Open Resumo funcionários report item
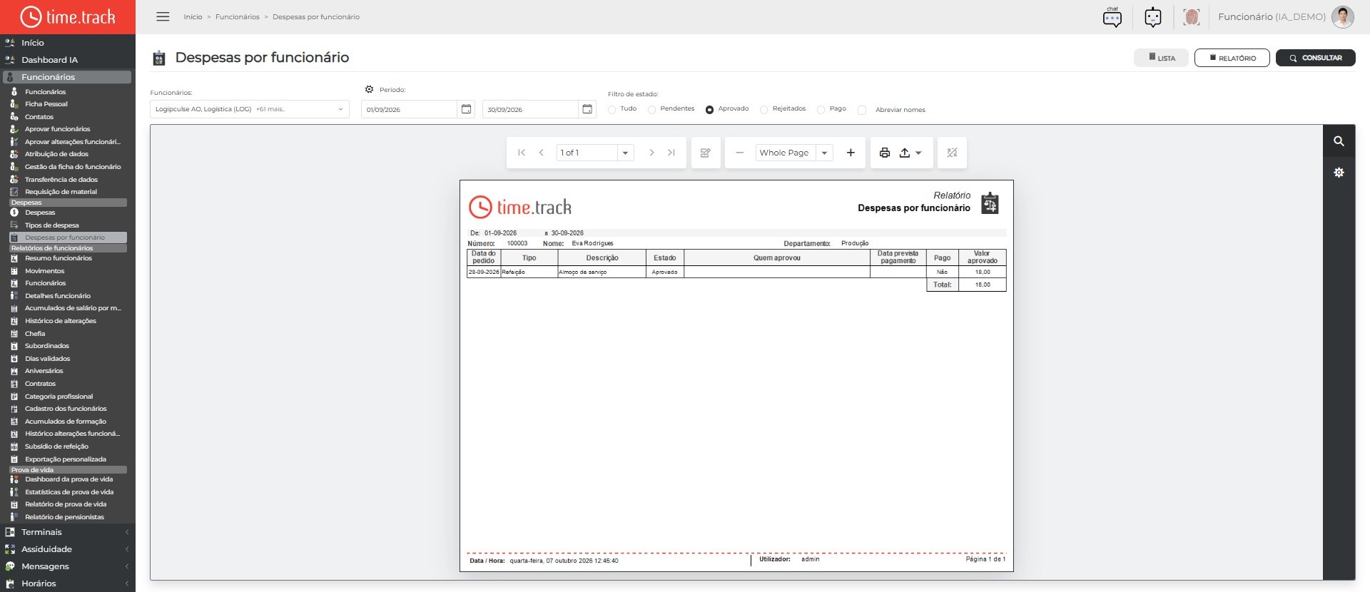Image resolution: width=1370 pixels, height=592 pixels. tap(58, 258)
